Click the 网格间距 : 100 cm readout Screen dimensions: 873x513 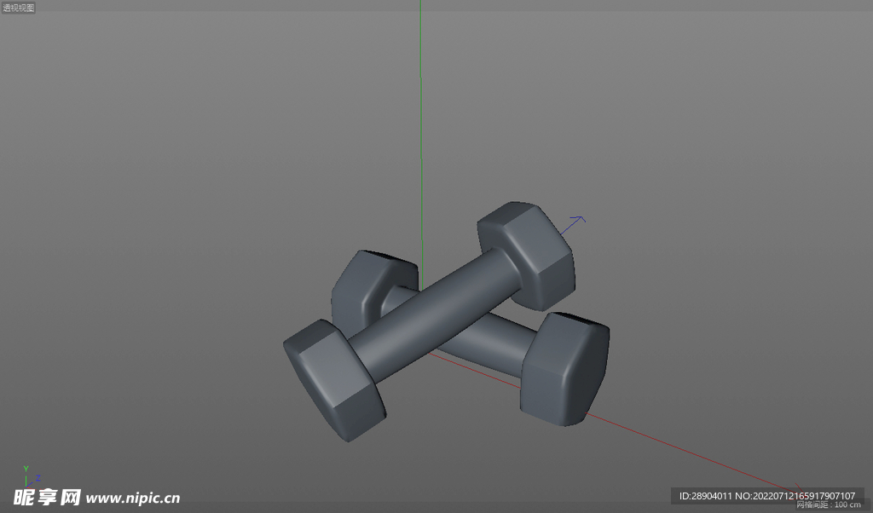829,504
